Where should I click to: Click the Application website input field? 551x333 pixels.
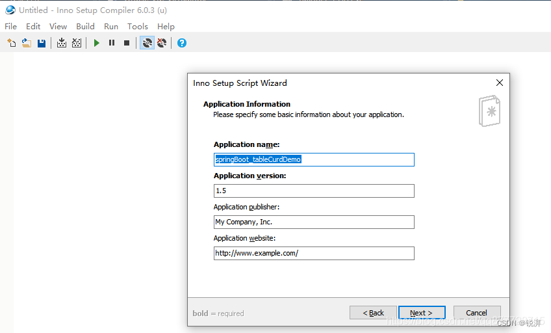tap(314, 253)
